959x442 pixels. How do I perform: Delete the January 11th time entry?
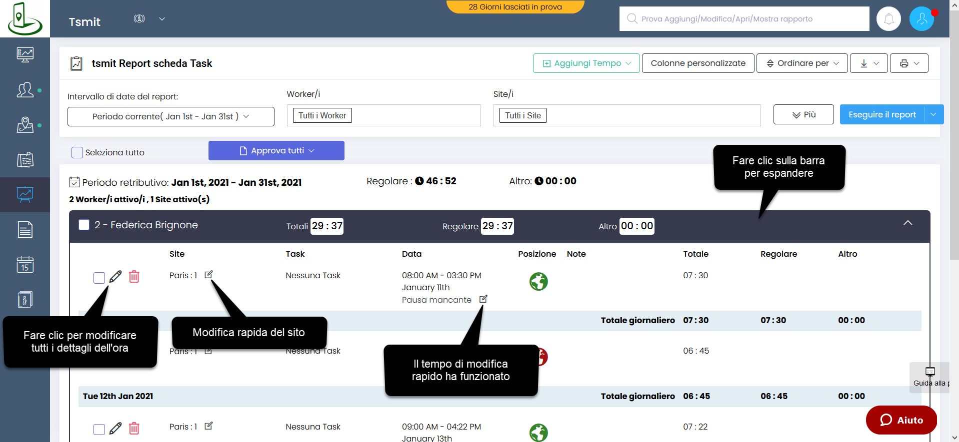click(x=134, y=276)
